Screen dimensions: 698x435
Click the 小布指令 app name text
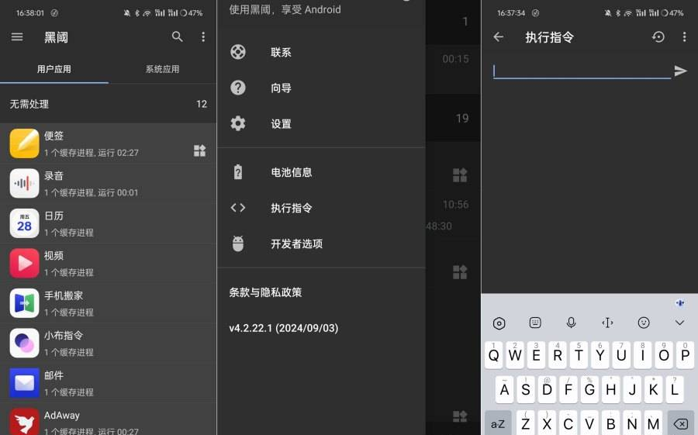click(x=64, y=335)
